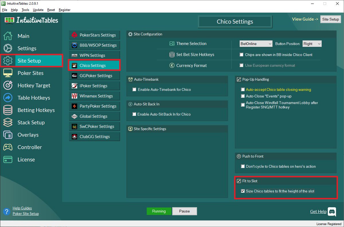Click the Controller gamepad icon
The width and height of the screenshot is (344, 227).
click(8, 147)
